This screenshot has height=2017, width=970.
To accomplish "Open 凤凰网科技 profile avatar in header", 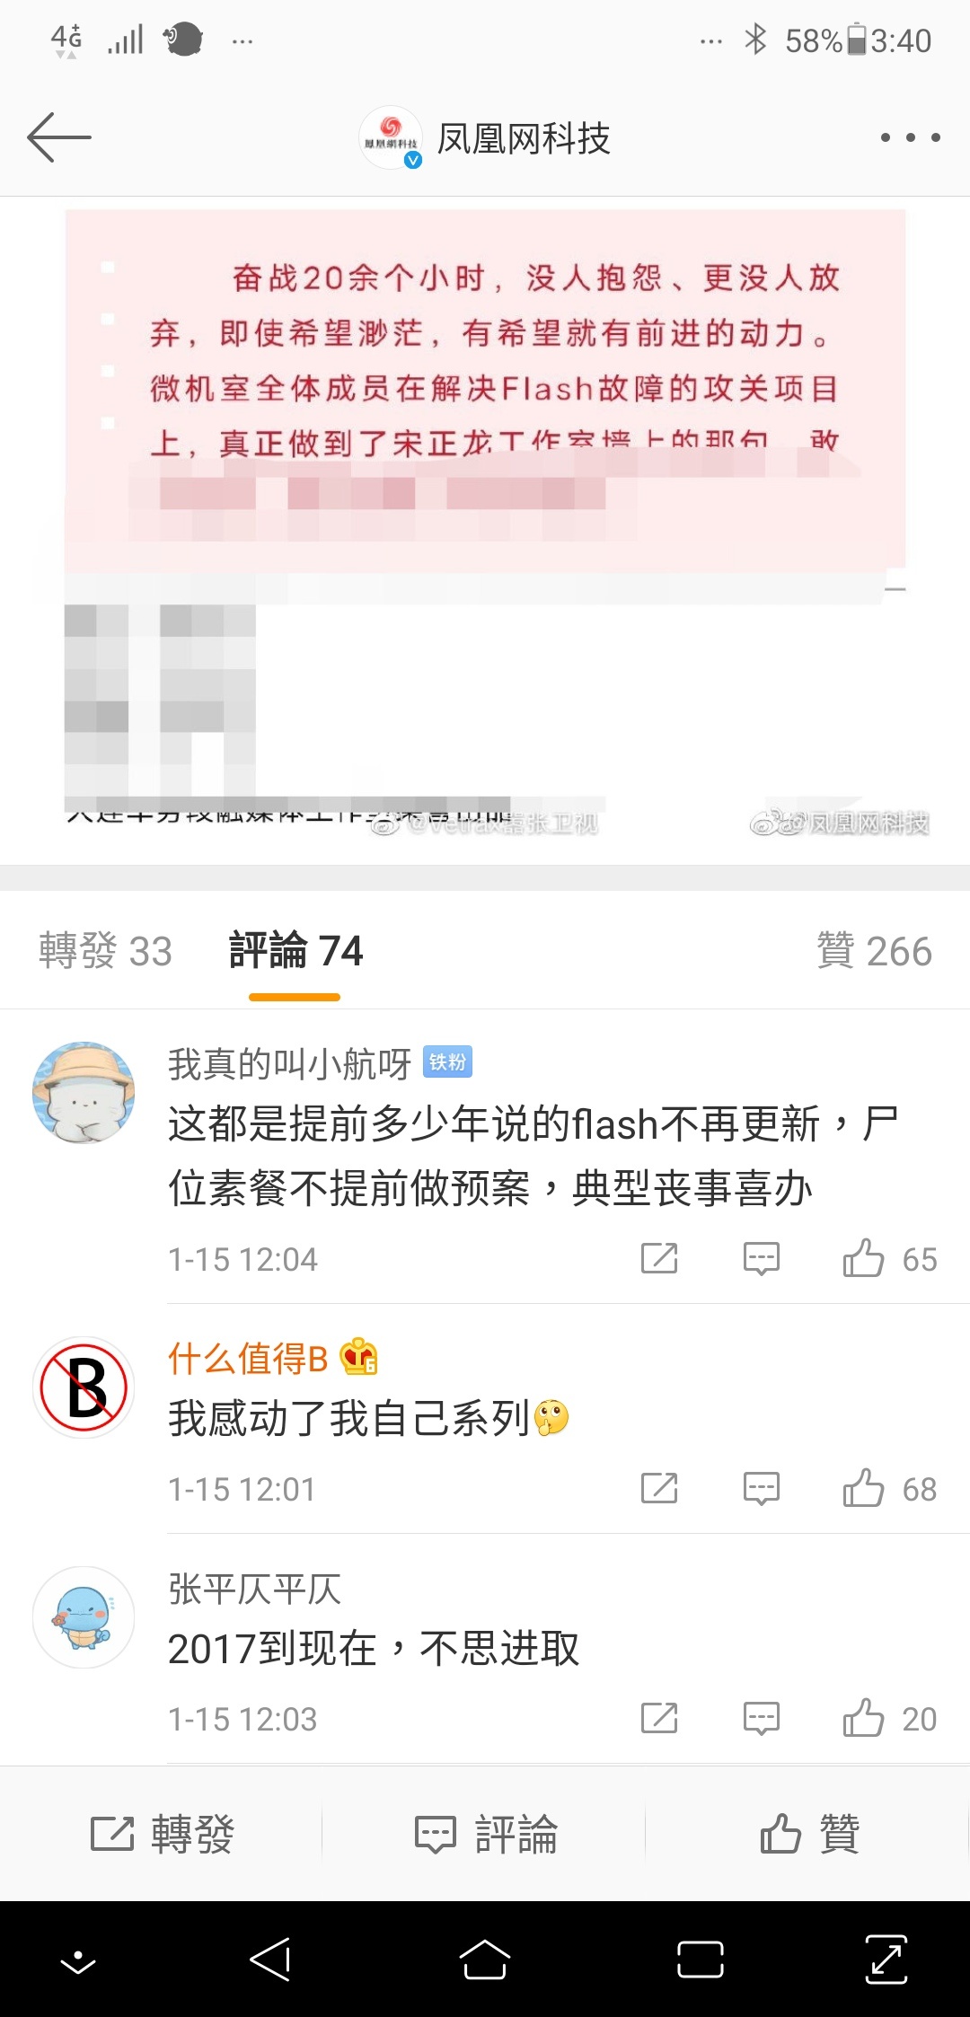I will (x=391, y=137).
